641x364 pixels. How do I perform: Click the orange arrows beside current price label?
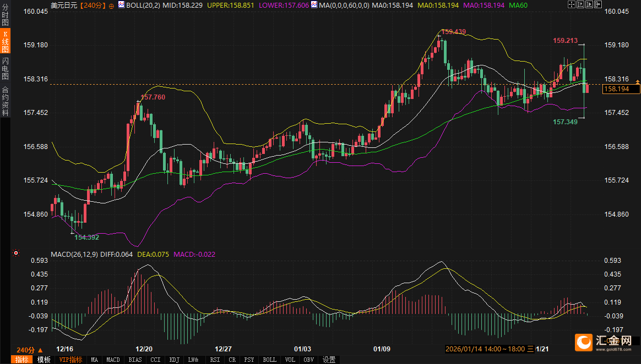[637, 82]
